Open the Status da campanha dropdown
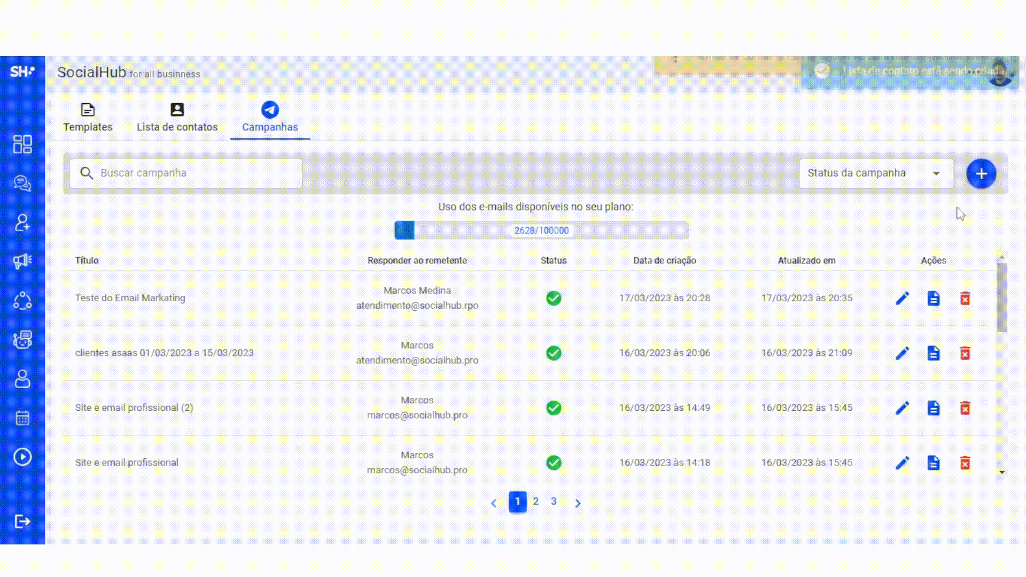The height and width of the screenshot is (577, 1026). click(876, 173)
